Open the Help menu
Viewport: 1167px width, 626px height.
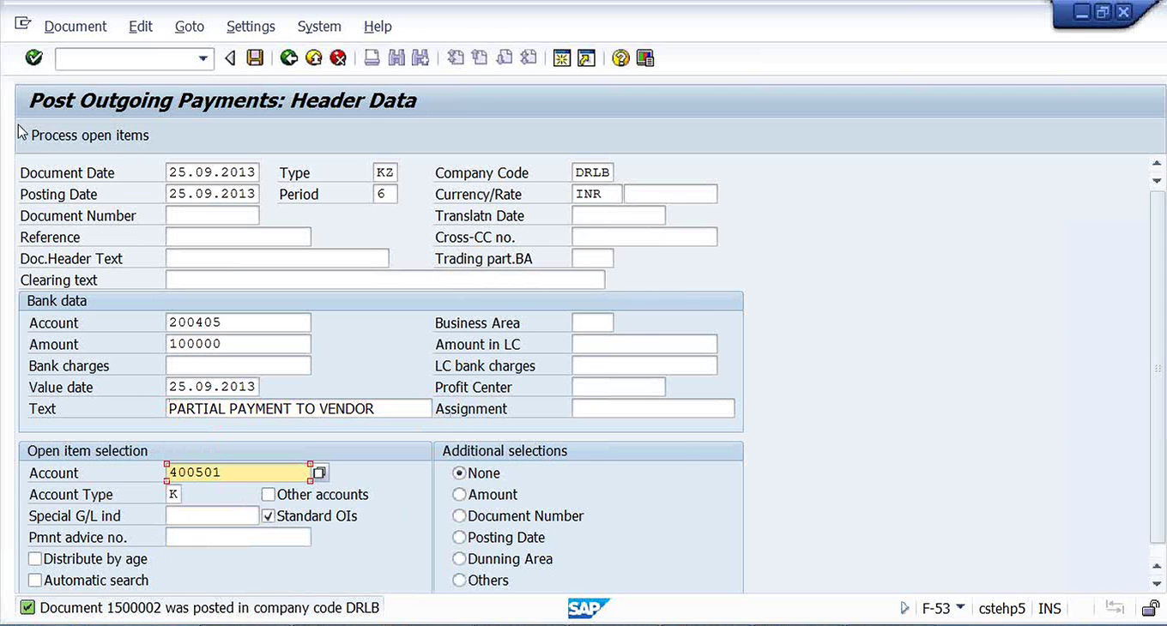pos(378,27)
